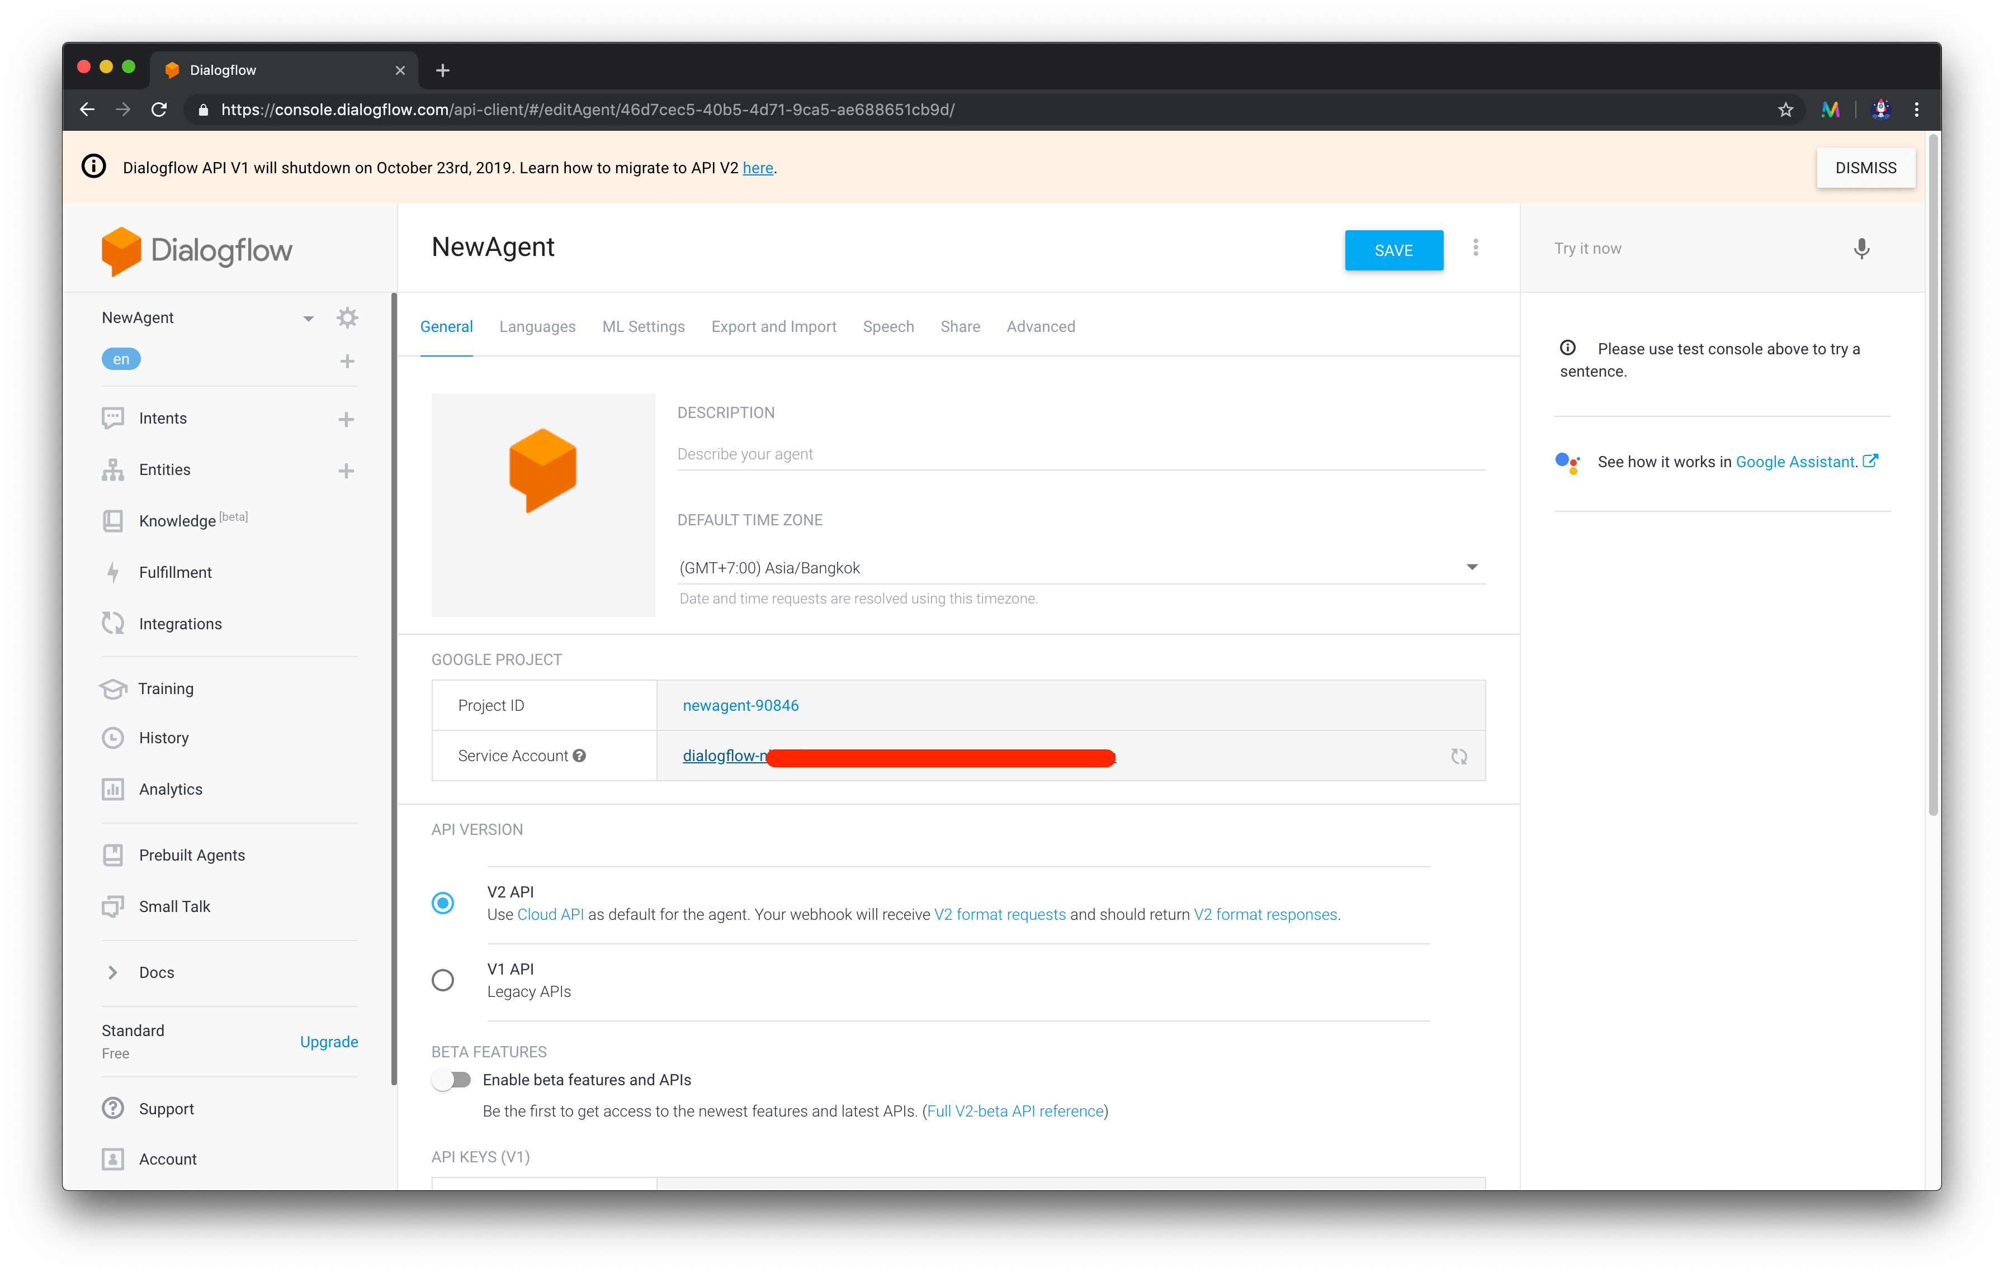Select the V2 API radio button
This screenshot has width=2004, height=1273.
point(443,902)
